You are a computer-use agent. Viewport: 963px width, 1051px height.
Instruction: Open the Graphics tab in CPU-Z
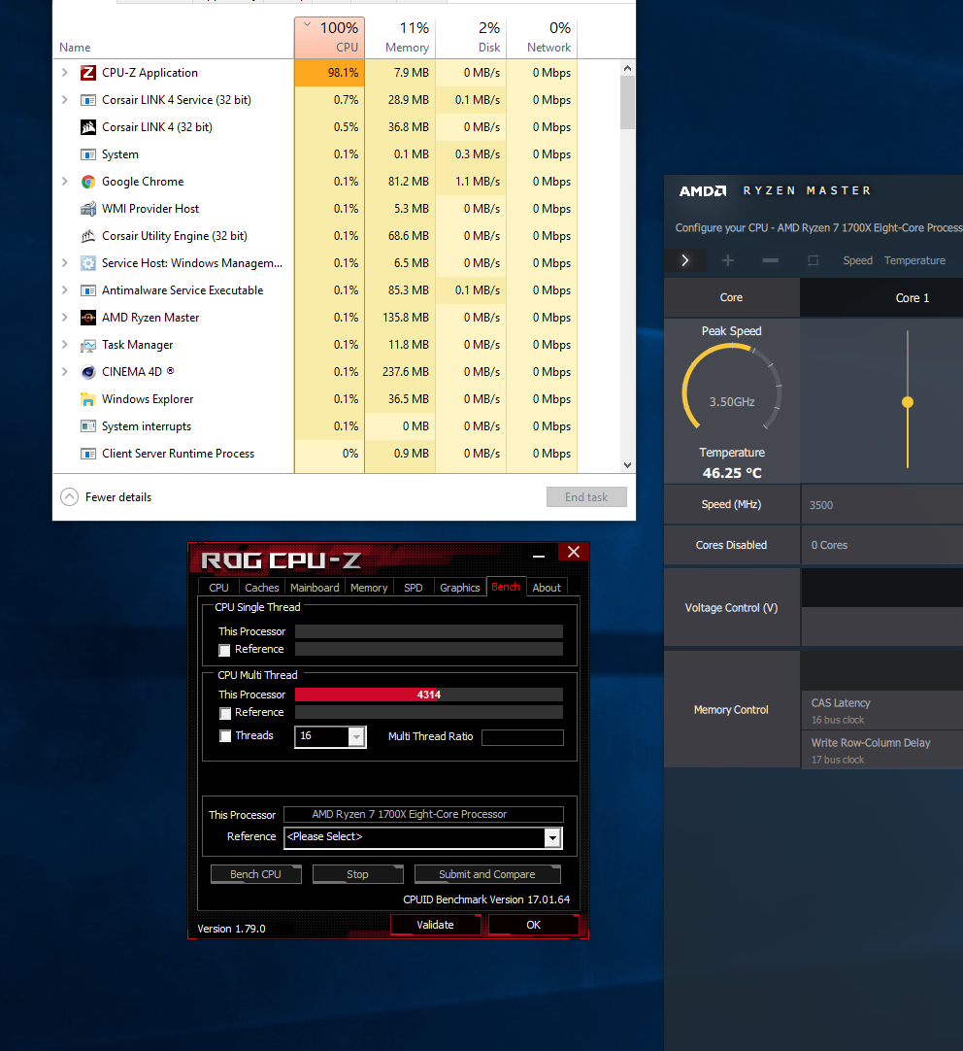(460, 587)
